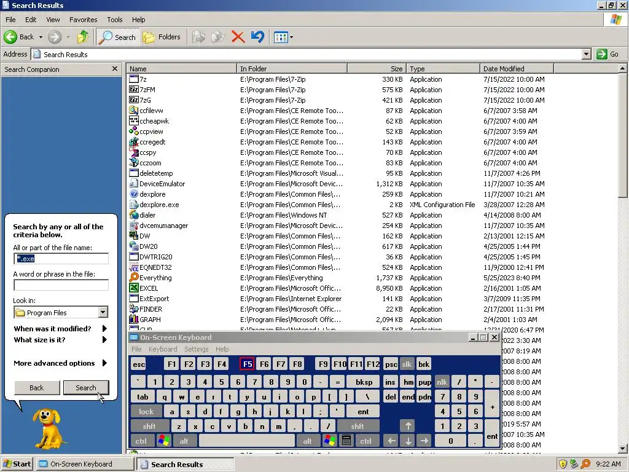Select the DeviceEmulator file icon
629x472 pixels.
(133, 183)
